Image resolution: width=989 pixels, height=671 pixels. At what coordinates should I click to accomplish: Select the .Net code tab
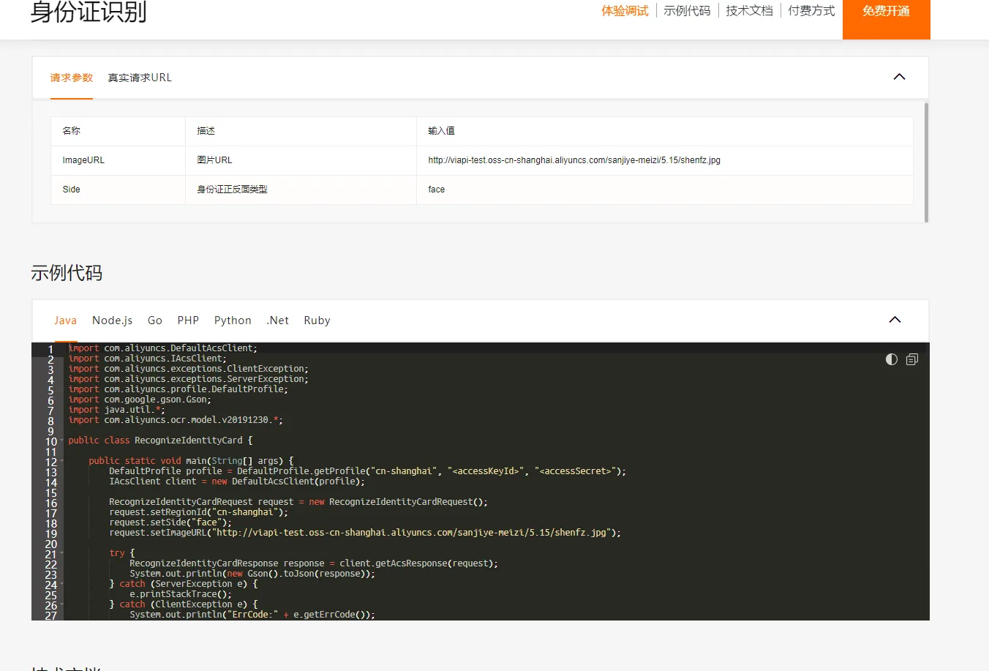pyautogui.click(x=278, y=320)
